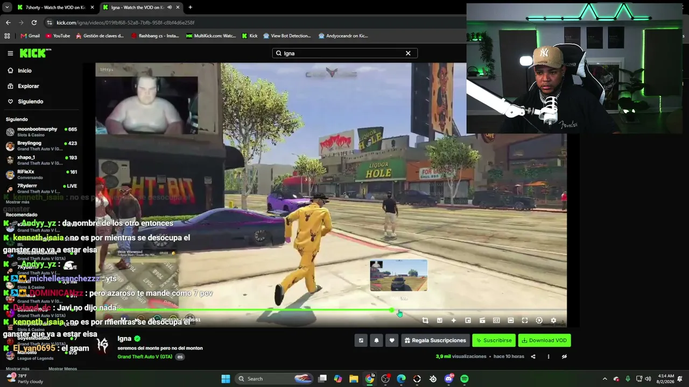Enable picture-in-picture mode
Image resolution: width=689 pixels, height=387 pixels.
point(468,320)
